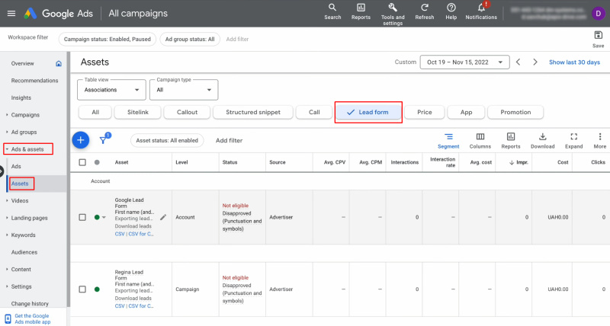Open the Search tool in the header
Viewport: 610px width, 326px height.
(332, 11)
